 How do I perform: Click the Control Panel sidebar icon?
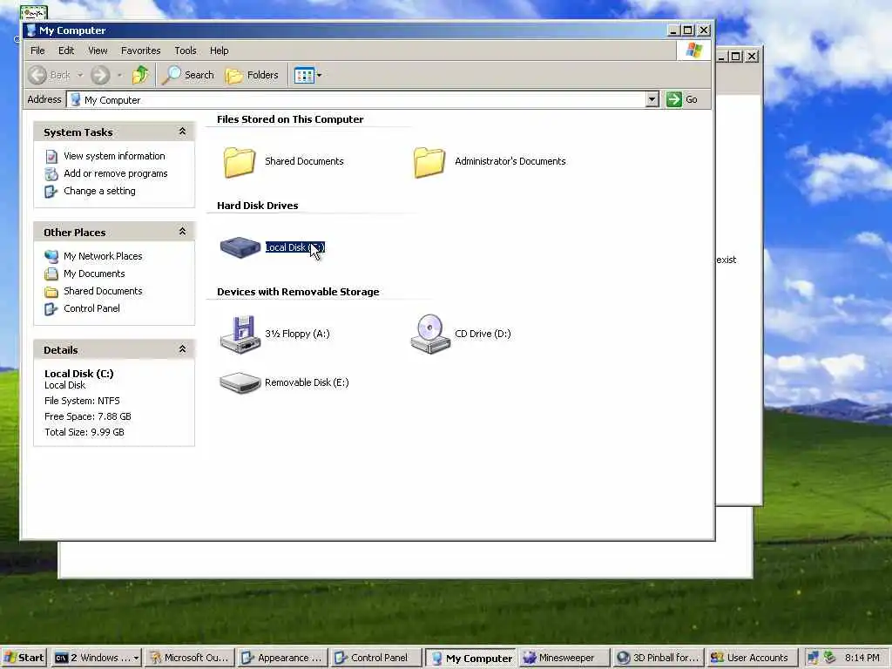coord(51,308)
